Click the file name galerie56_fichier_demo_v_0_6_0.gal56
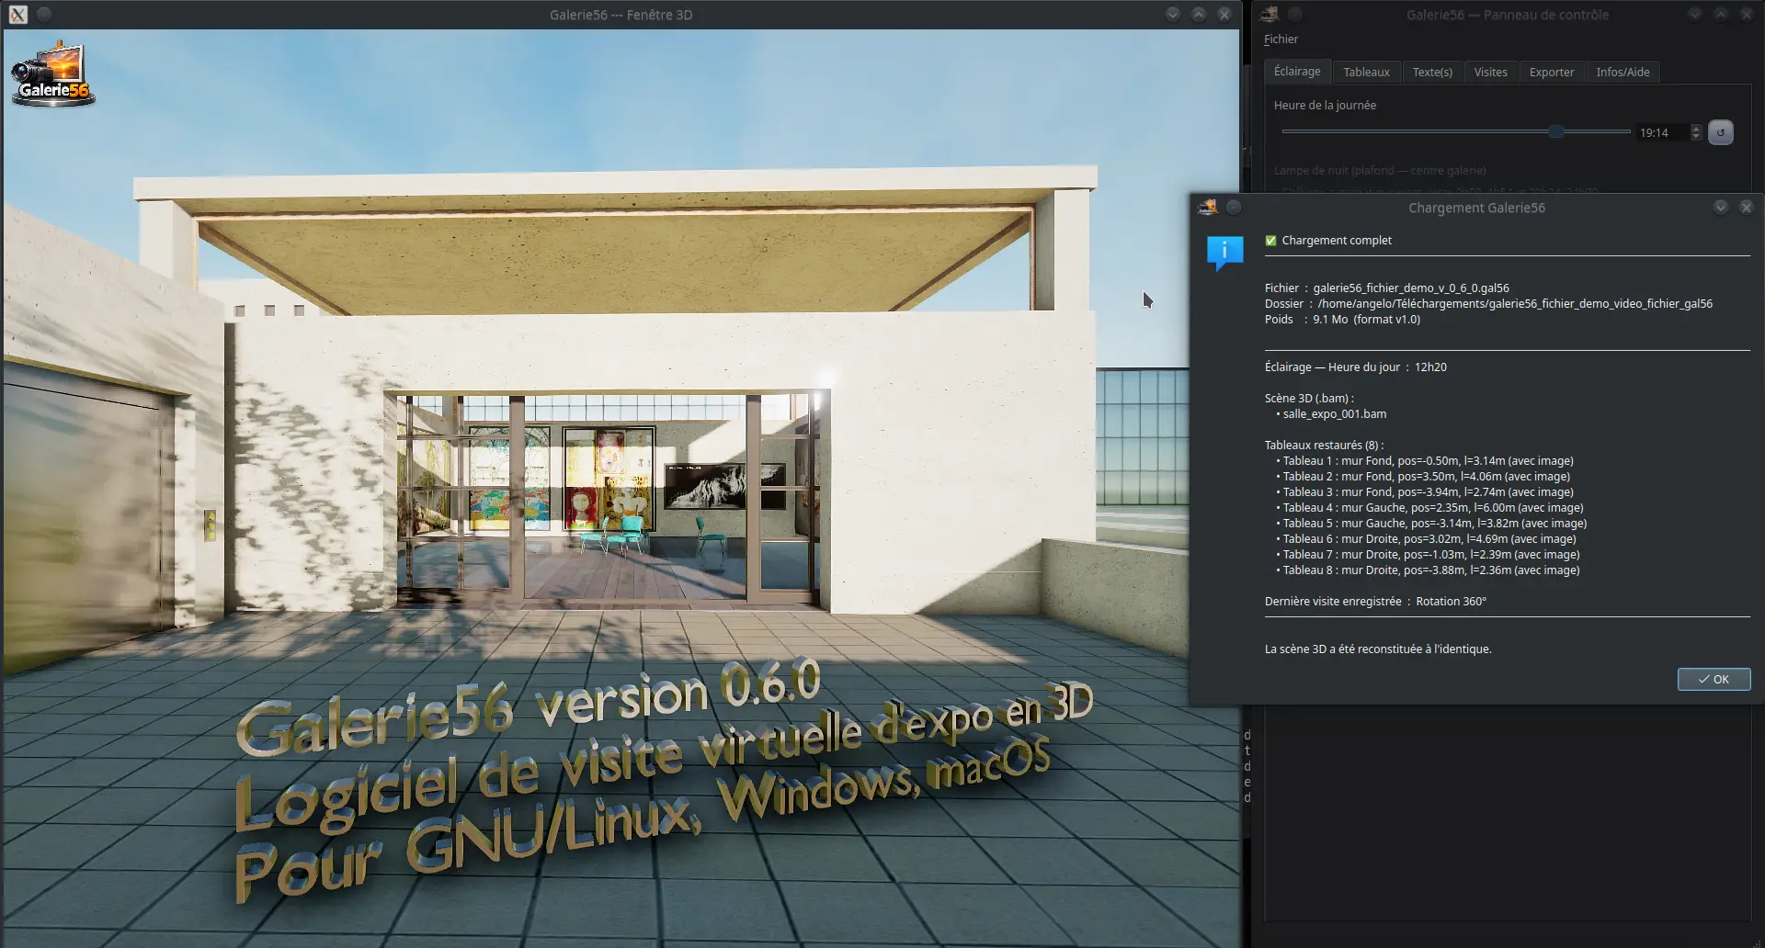Screen dimensions: 1765x948 click(x=1411, y=288)
